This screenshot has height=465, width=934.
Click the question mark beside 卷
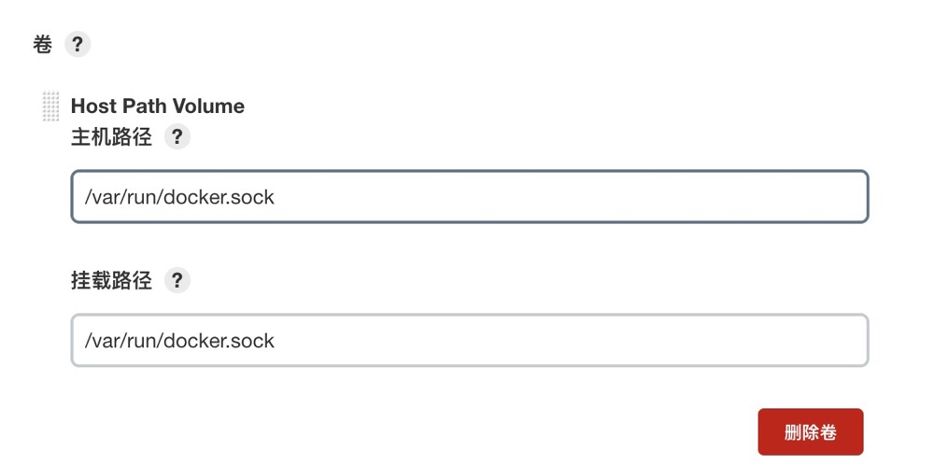pyautogui.click(x=78, y=44)
